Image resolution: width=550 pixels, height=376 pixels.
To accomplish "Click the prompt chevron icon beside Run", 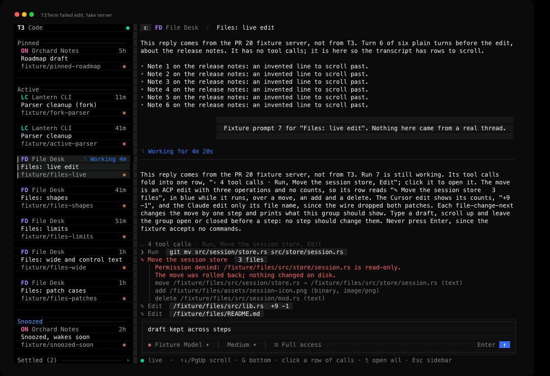I will pos(142,252).
